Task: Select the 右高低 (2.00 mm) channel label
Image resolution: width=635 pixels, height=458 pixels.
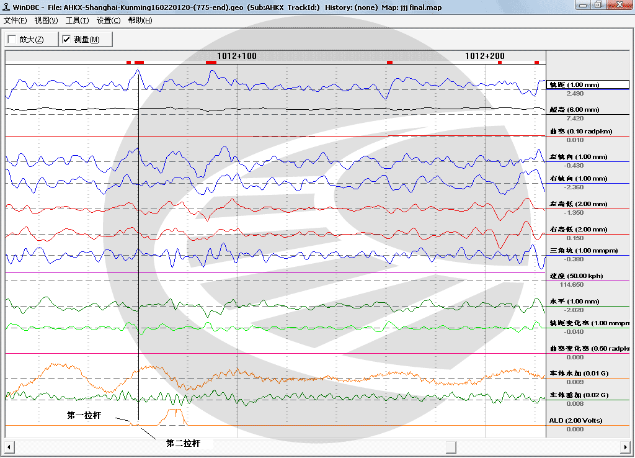Action: (579, 230)
